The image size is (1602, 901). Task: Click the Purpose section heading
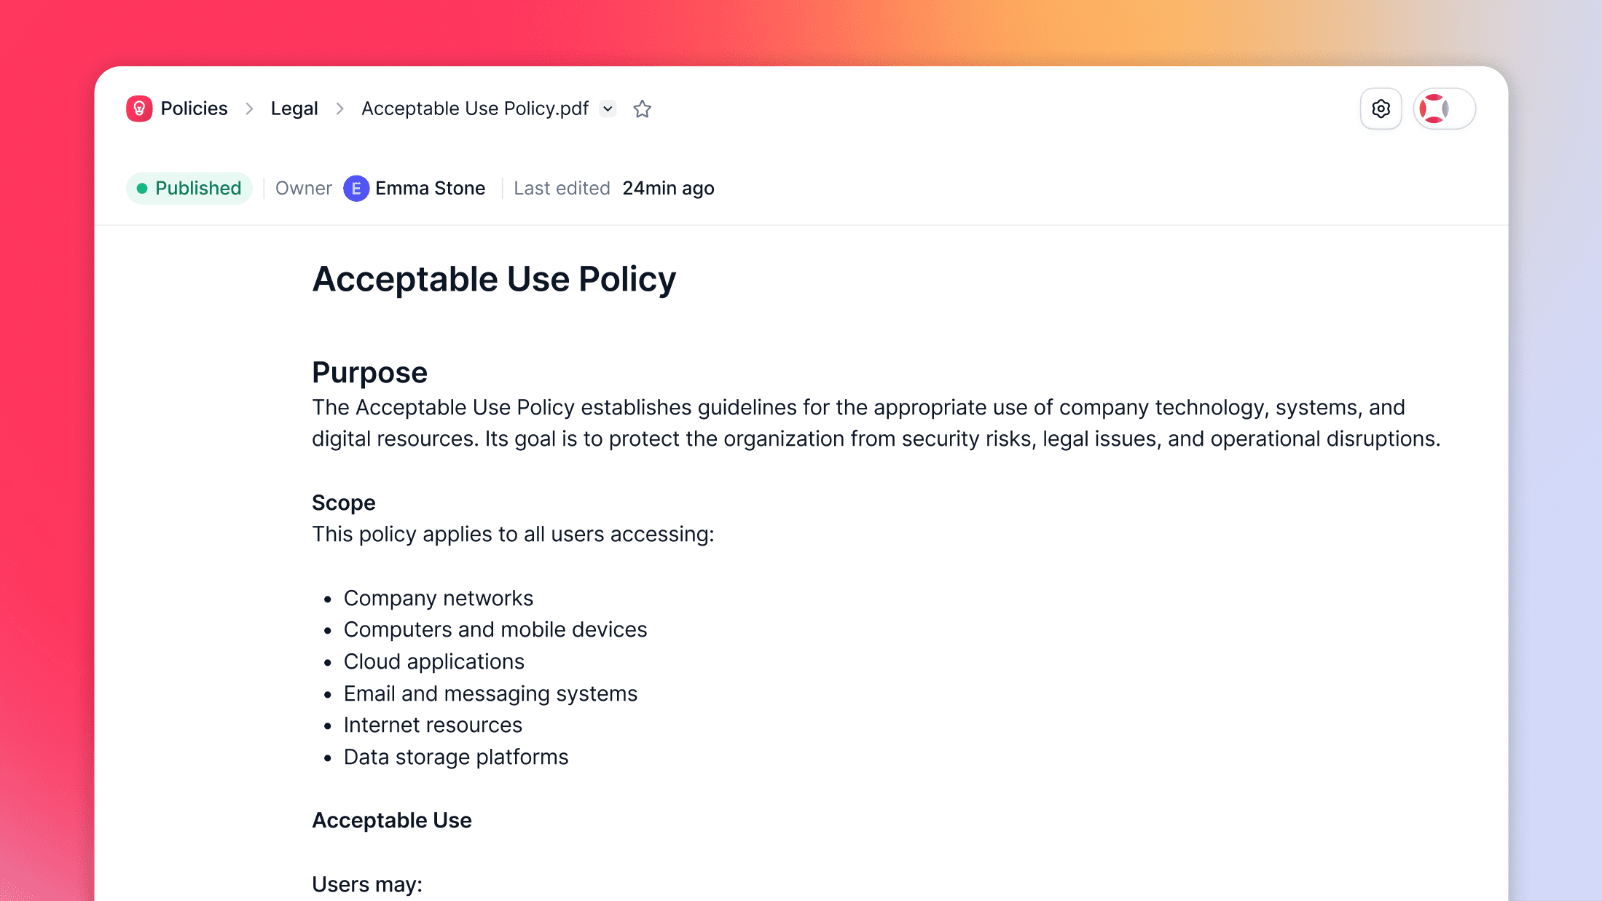point(369,372)
